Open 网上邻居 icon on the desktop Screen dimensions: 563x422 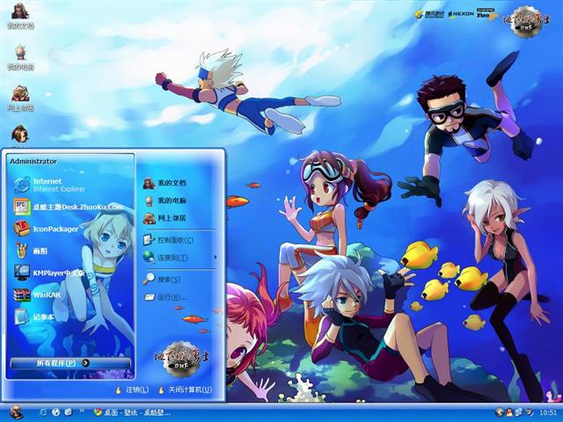(x=20, y=98)
